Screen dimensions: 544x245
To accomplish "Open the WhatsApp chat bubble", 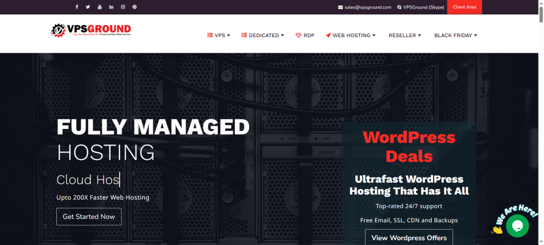I will click(517, 226).
